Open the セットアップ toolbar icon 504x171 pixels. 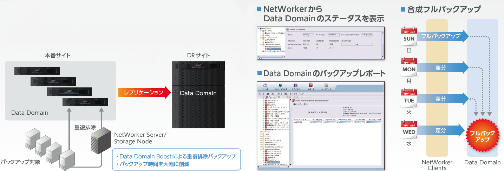point(326,87)
